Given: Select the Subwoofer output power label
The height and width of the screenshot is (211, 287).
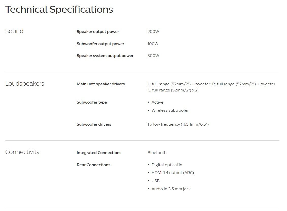Looking at the screenshot, I should 100,44.
